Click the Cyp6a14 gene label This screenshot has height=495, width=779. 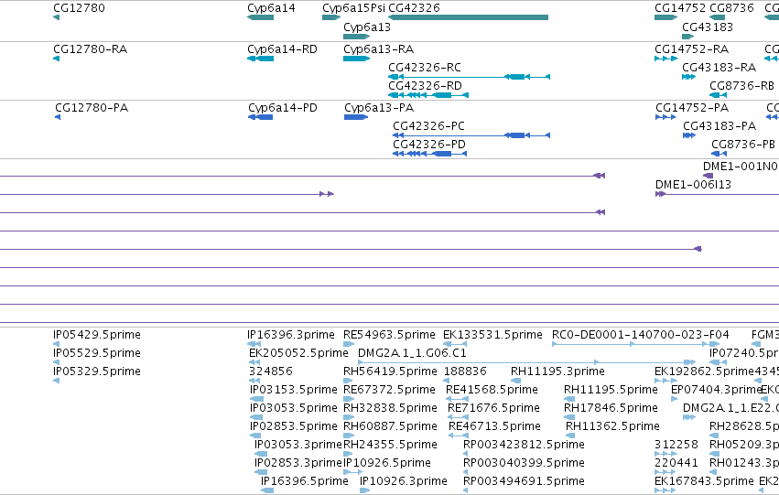(271, 8)
